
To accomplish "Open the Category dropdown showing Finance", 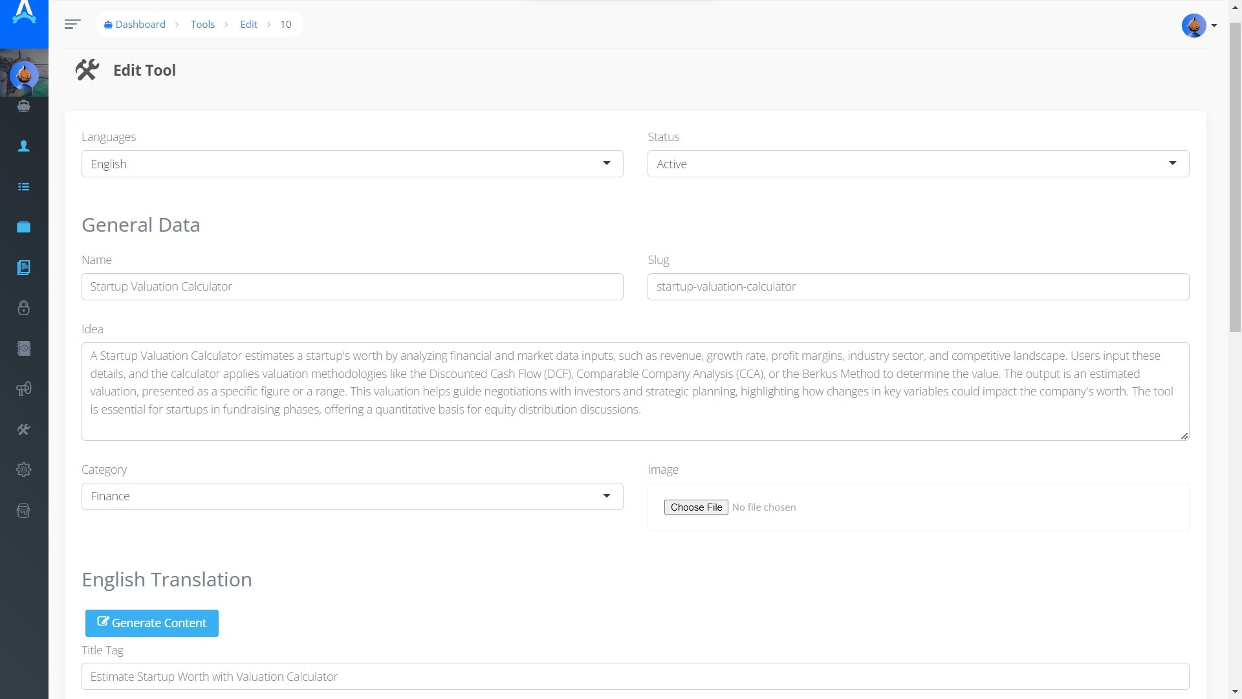I will pos(352,496).
